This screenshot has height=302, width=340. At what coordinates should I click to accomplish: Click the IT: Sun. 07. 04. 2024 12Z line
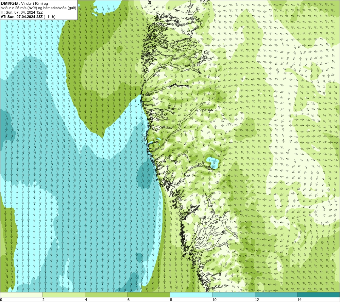22,12
